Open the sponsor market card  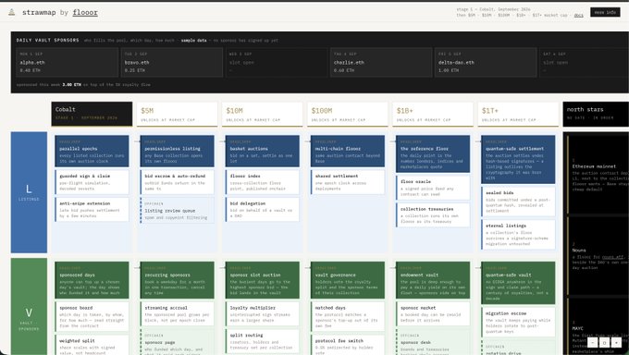coord(433,313)
